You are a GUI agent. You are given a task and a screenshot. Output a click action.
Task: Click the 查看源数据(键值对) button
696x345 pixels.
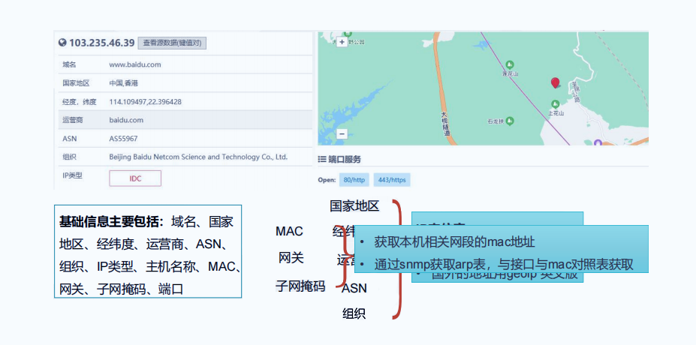[x=172, y=43]
